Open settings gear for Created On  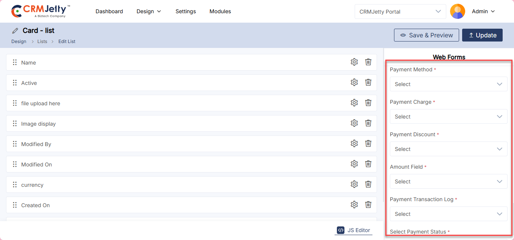(x=354, y=205)
